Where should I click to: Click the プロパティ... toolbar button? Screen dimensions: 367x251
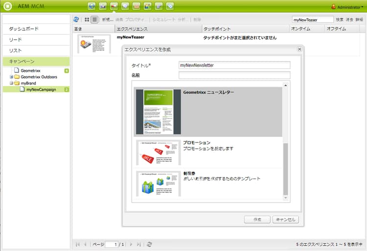(136, 20)
